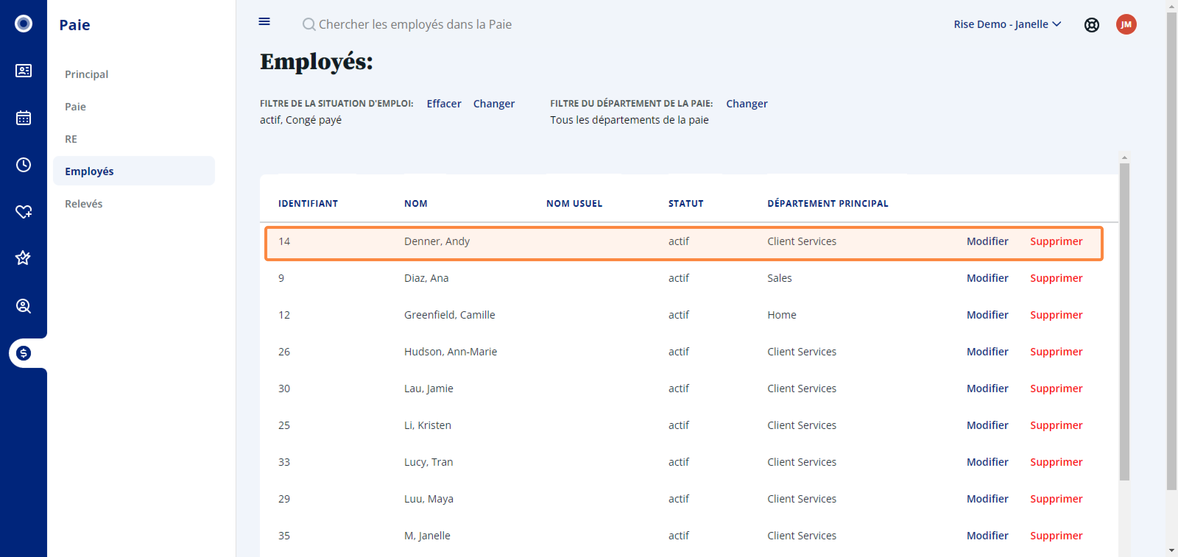Click the Paie module title

pyautogui.click(x=74, y=25)
